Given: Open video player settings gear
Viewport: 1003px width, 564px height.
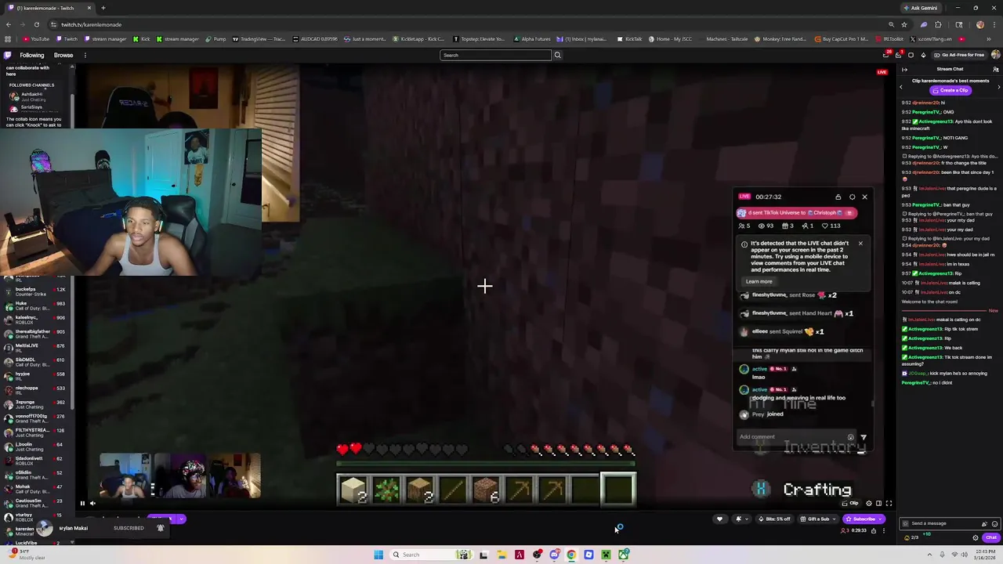Looking at the screenshot, I should click(868, 504).
